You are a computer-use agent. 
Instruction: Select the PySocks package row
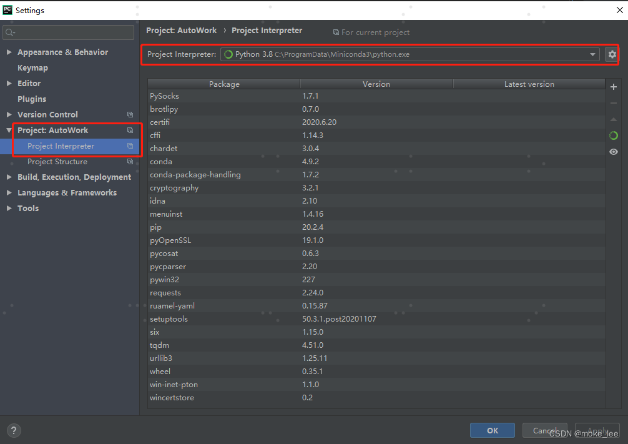(x=376, y=96)
